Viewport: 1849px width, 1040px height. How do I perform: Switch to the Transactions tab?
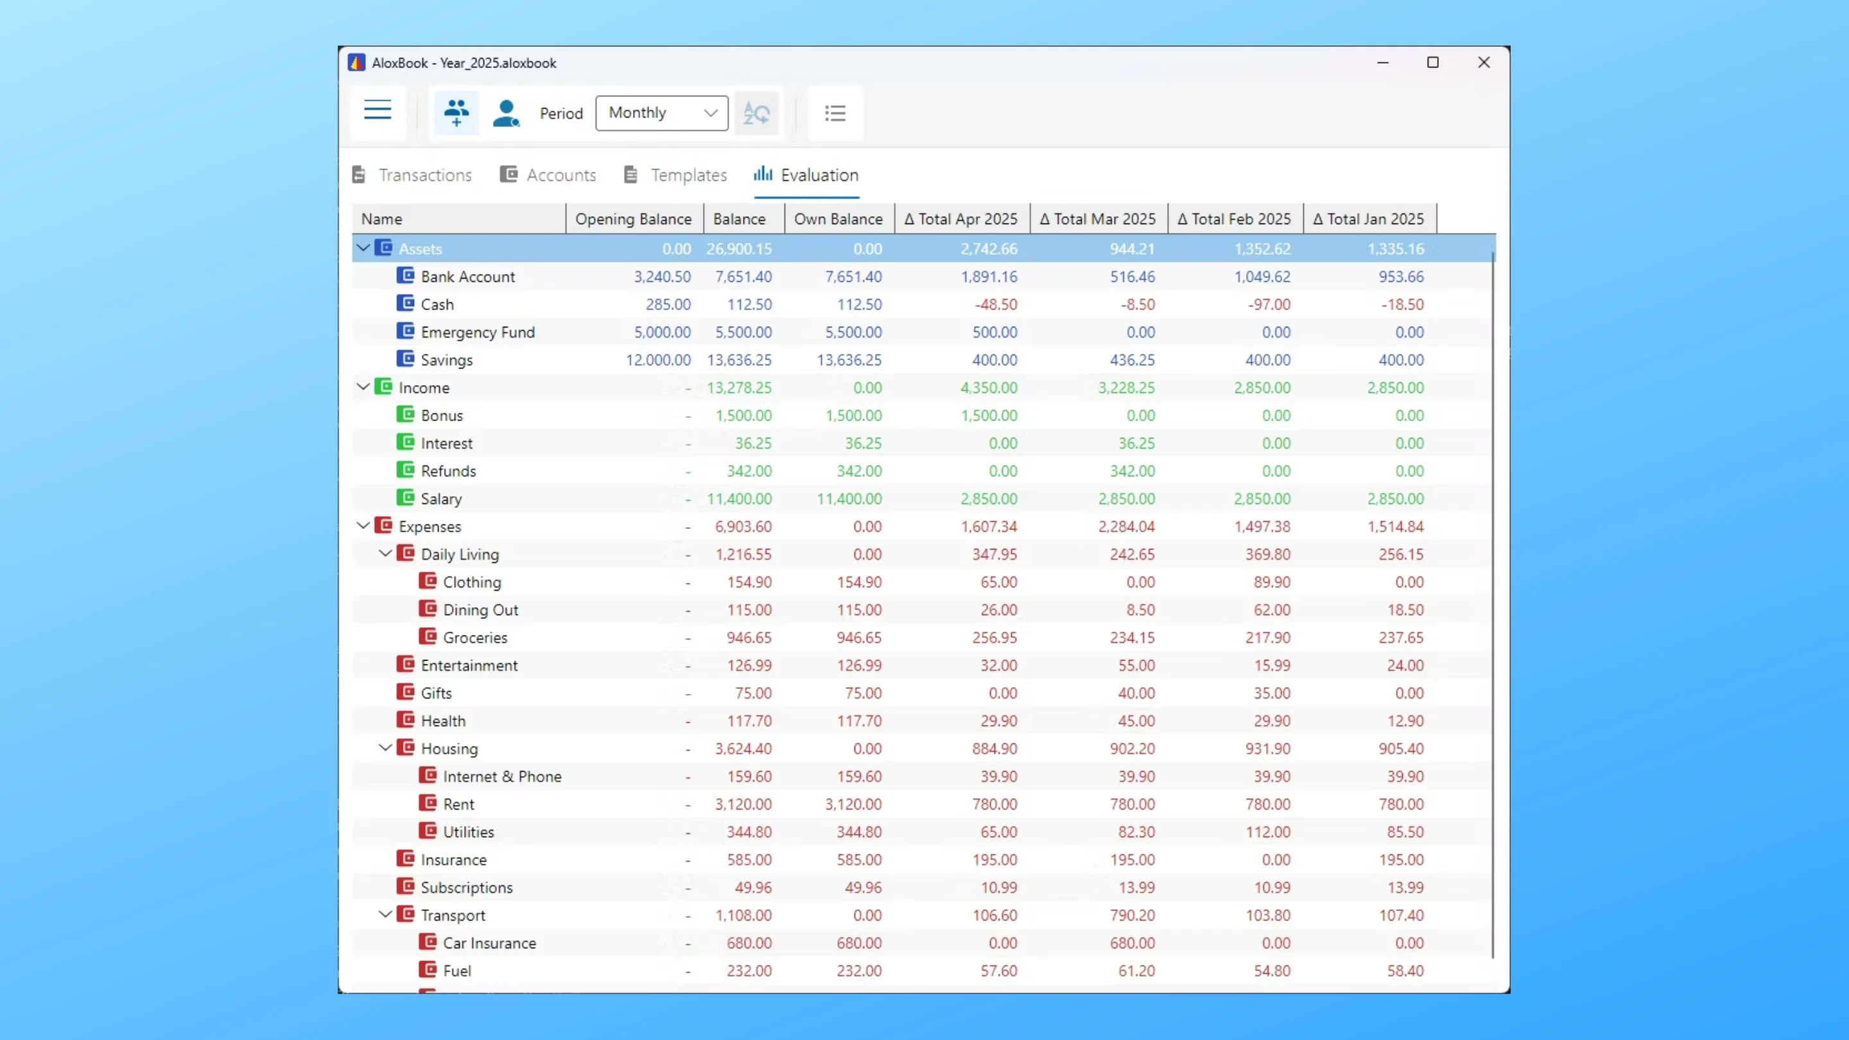click(x=412, y=175)
